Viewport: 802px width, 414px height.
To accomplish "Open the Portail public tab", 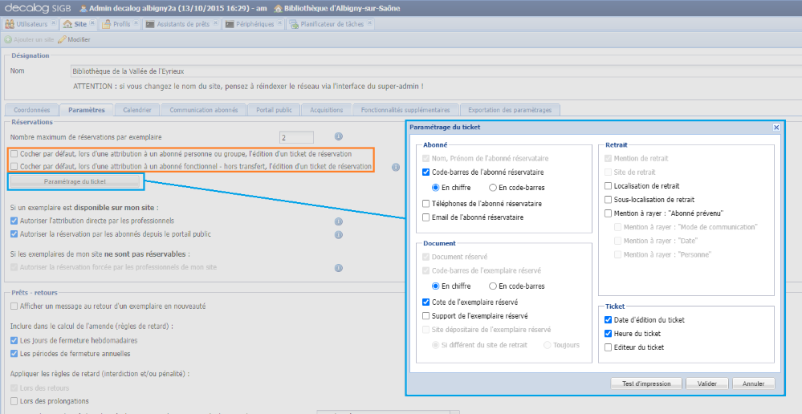I will (274, 110).
